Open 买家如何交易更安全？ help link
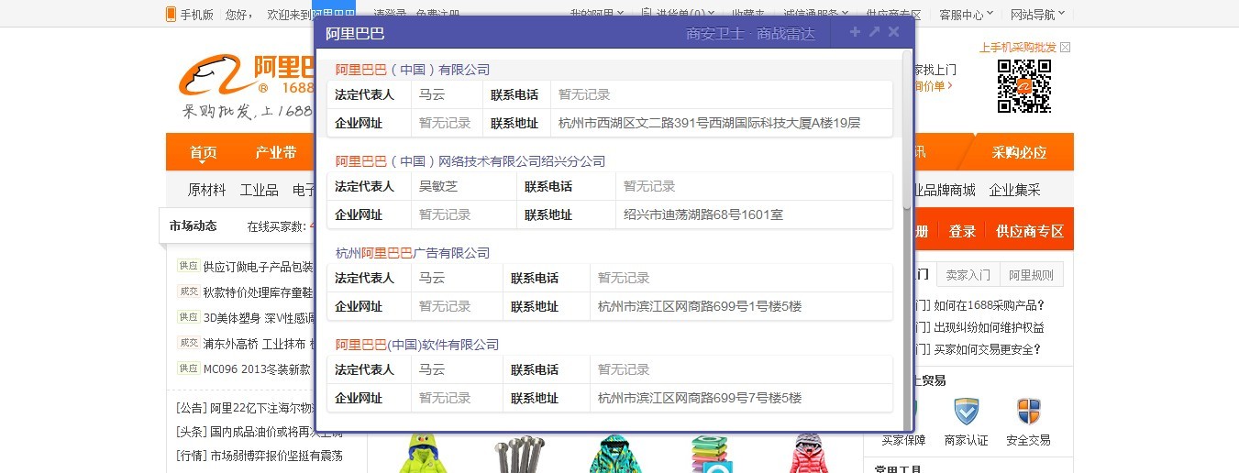 [988, 349]
